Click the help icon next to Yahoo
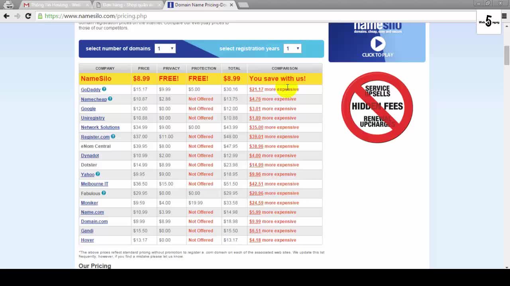 [98, 174]
